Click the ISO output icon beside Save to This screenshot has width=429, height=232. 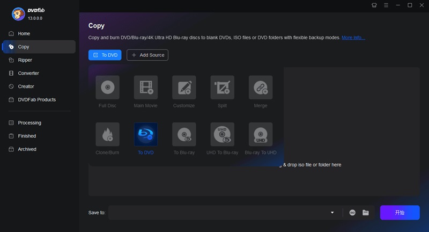coord(352,213)
